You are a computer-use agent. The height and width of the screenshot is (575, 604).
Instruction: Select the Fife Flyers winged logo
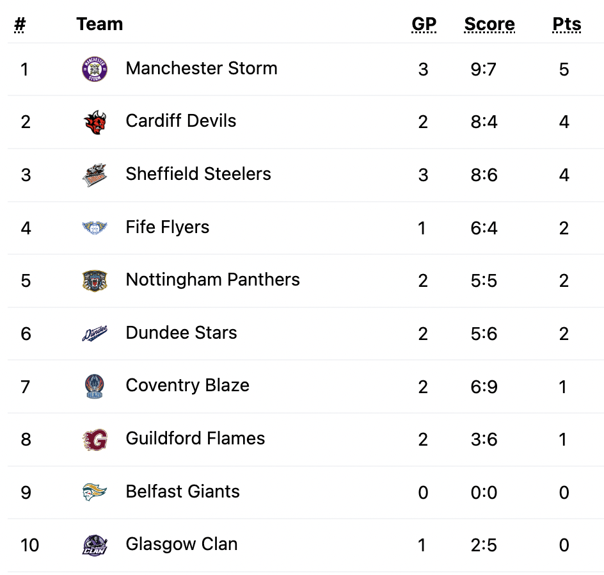click(x=95, y=227)
